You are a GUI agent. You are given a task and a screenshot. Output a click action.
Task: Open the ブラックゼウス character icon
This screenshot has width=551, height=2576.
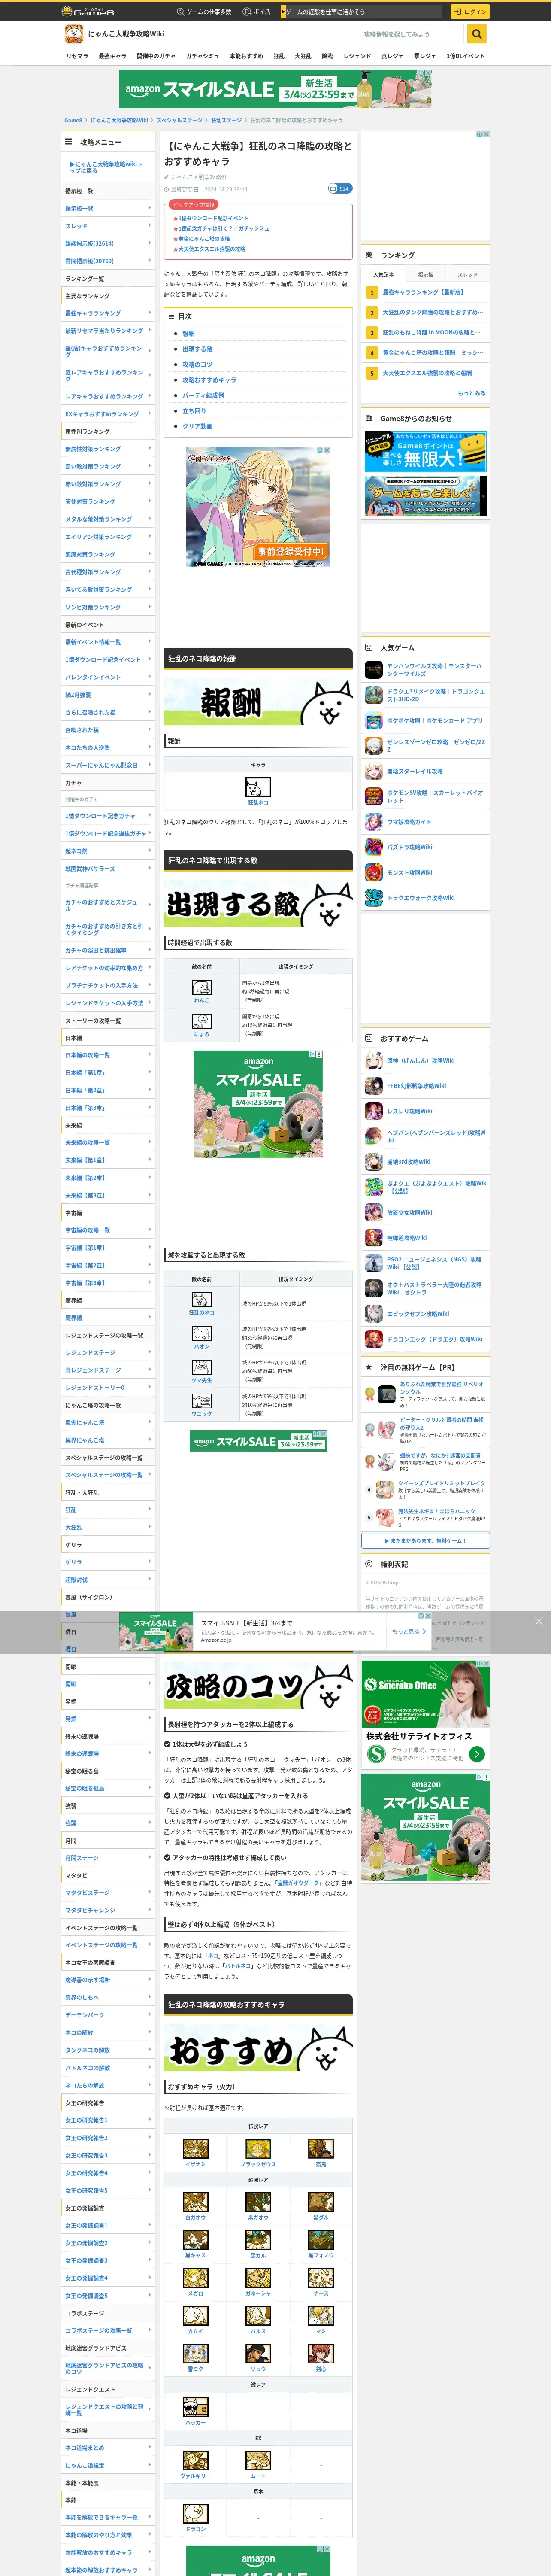(x=258, y=2149)
